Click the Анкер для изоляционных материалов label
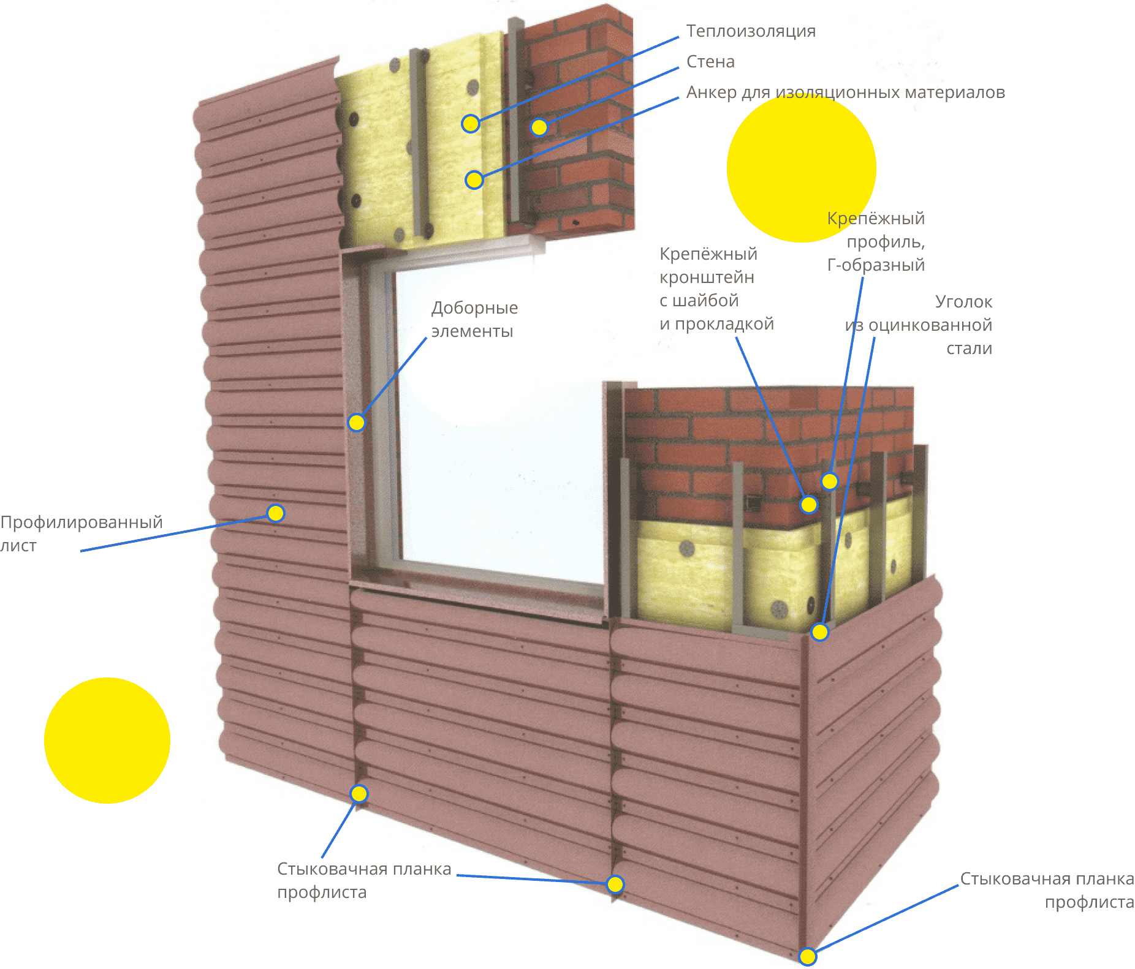 click(845, 92)
